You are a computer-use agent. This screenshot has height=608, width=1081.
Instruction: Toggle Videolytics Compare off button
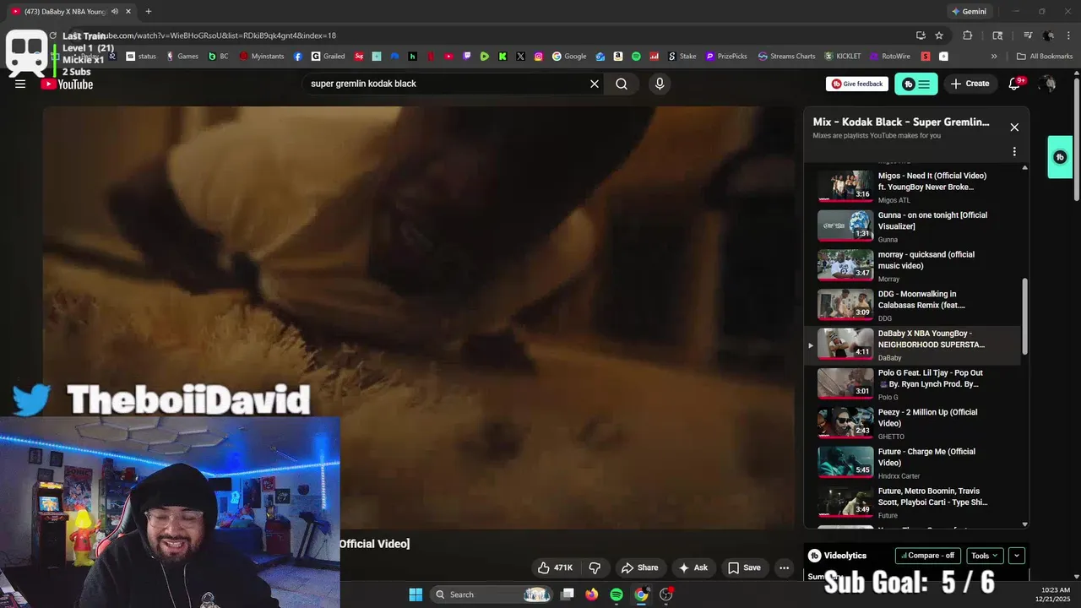tap(928, 556)
